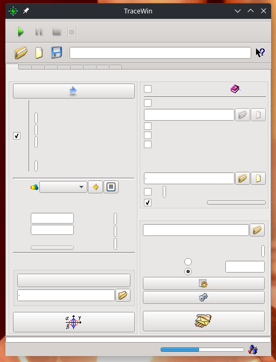276x362 pixels.
Task: Click the button with the window-and-gear icon
Action: coord(204,283)
